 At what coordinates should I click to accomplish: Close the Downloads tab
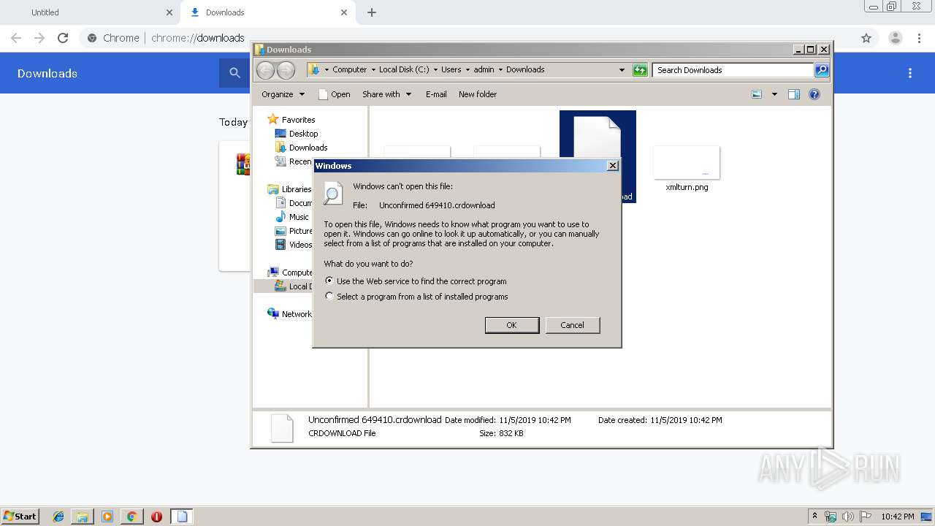coord(344,12)
